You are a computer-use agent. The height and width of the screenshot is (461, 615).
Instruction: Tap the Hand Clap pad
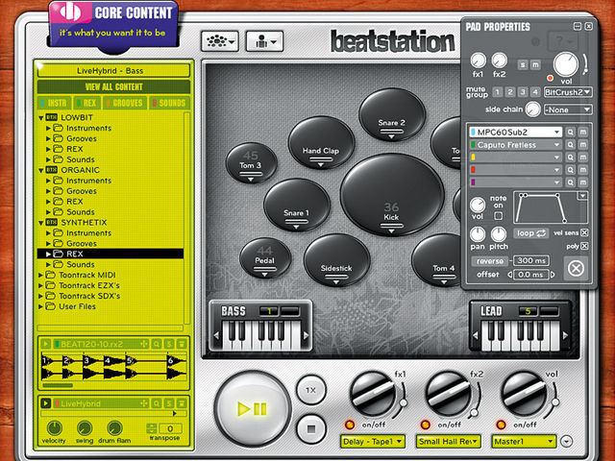[321, 143]
